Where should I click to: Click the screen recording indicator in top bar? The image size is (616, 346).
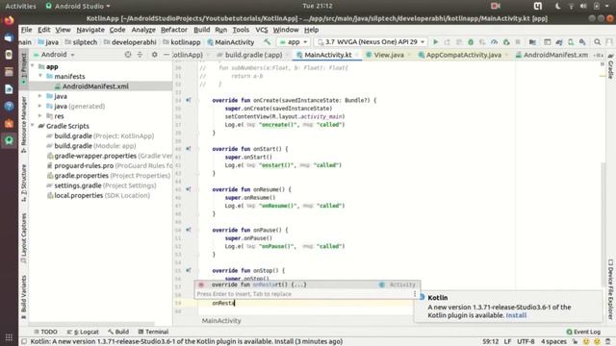pos(496,6)
